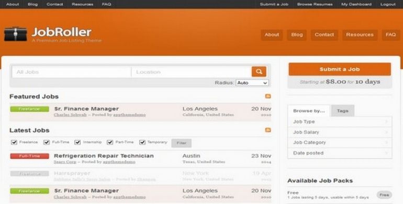Open Browse Resumes in top bar
This screenshot has height=204, width=403.
[315, 4]
